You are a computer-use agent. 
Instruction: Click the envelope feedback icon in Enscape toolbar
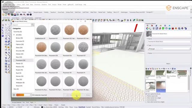point(28,15)
